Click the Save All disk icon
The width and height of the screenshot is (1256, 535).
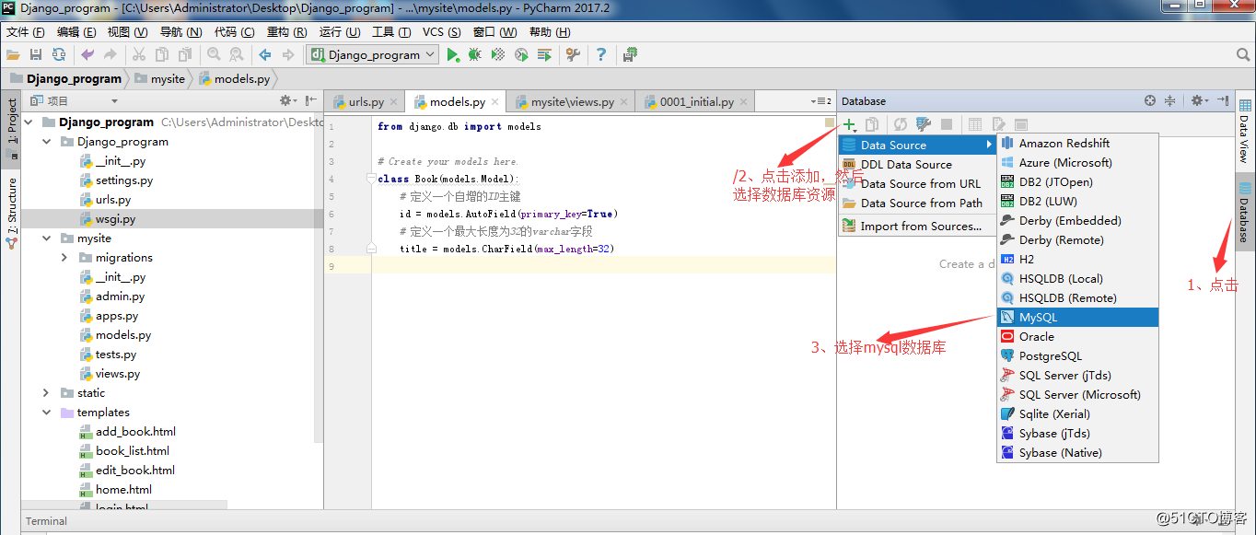click(x=36, y=55)
